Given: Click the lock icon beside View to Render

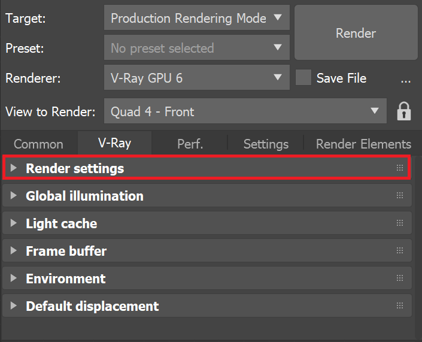Looking at the screenshot, I should point(403,111).
